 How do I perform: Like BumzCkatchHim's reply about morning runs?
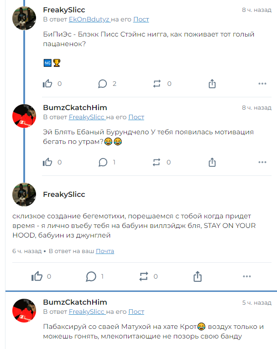(47, 162)
